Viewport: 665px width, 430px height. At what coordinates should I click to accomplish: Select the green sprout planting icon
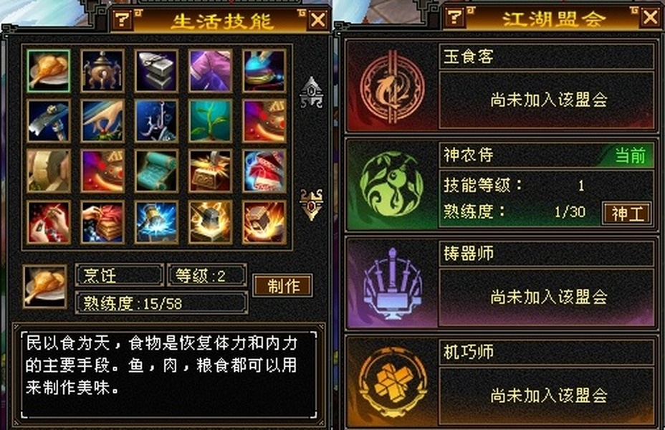click(211, 121)
